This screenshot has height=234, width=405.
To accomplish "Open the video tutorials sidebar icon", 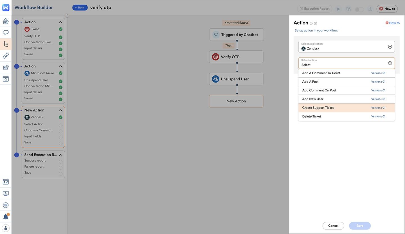I will click(6, 193).
